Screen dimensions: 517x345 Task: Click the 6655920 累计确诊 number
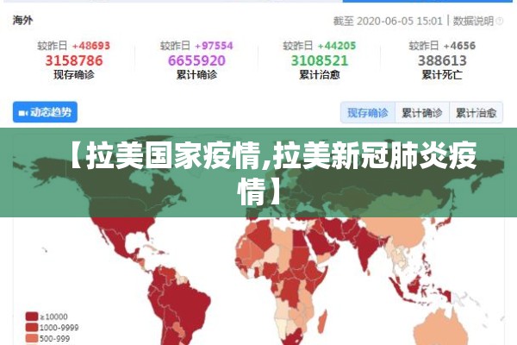point(196,60)
